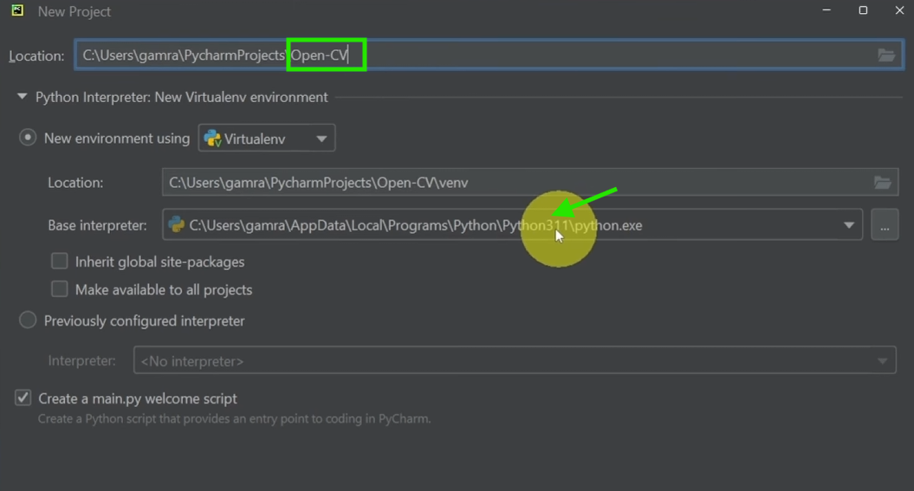
Task: Uncheck Create a main.py welcome script
Action: point(23,397)
